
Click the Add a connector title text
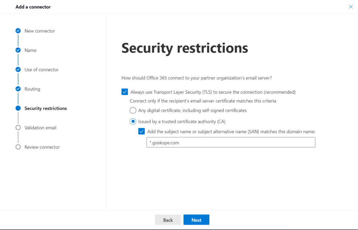point(33,7)
